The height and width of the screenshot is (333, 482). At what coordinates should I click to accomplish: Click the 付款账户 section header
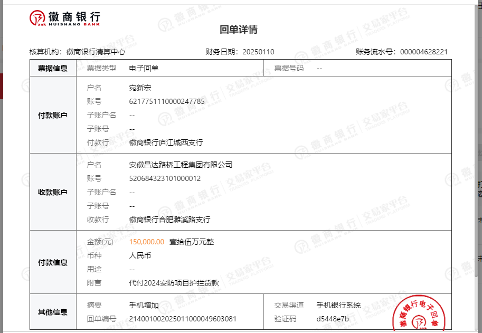pyautogui.click(x=53, y=115)
